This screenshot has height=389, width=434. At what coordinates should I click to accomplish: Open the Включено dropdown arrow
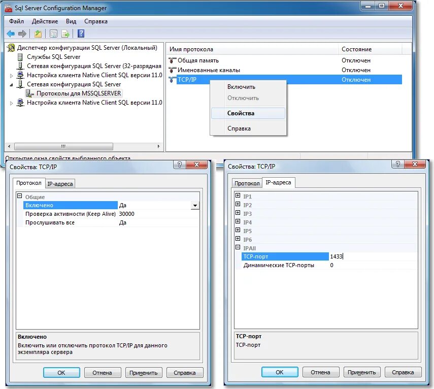coord(195,206)
